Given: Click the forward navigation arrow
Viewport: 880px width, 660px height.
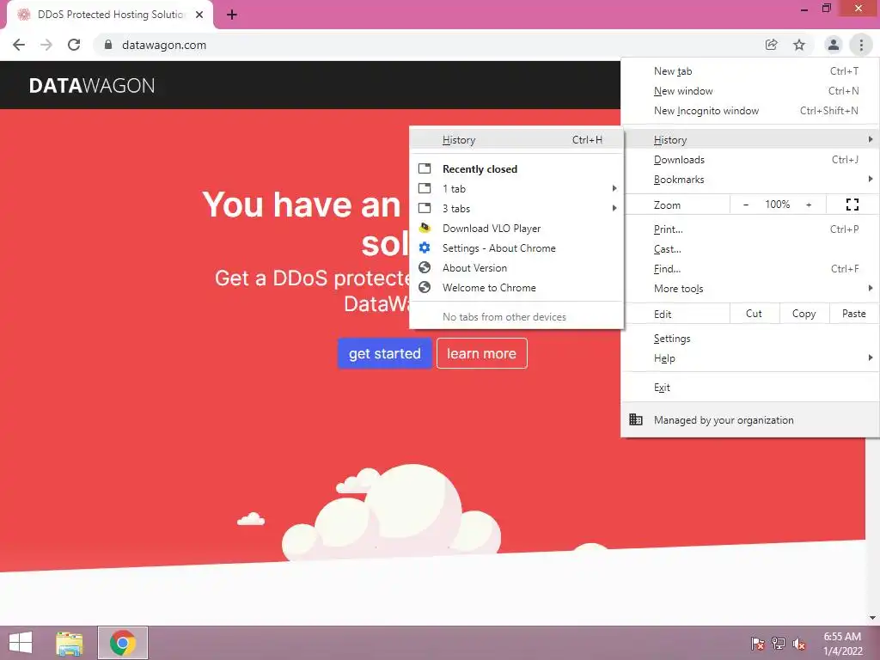Looking at the screenshot, I should 46,45.
